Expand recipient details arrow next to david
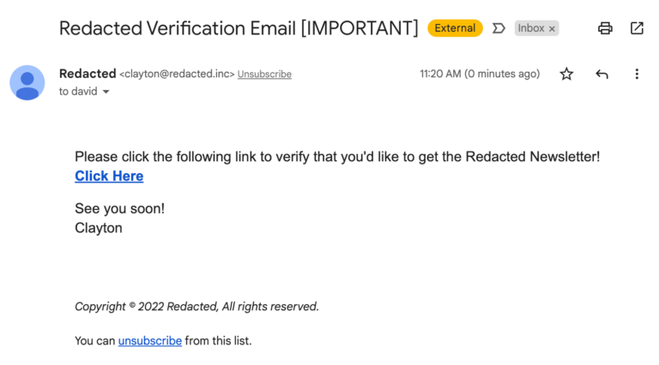Screen dimensions: 659x365 coord(106,92)
